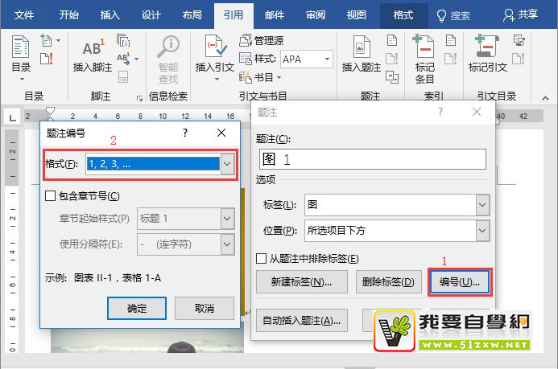Click Insert Endnote icon in 脚注 group
This screenshot has height=369, width=558.
coord(123,40)
